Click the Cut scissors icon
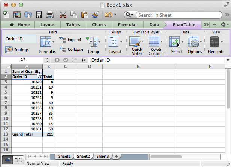This screenshot has height=167, width=231. pyautogui.click(x=63, y=15)
